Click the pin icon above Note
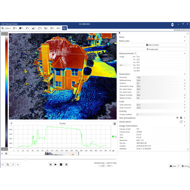This screenshot has width=190, height=190. tap(119, 33)
